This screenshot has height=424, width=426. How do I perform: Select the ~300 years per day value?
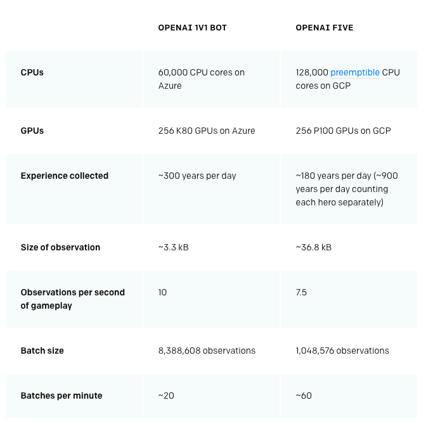(197, 176)
